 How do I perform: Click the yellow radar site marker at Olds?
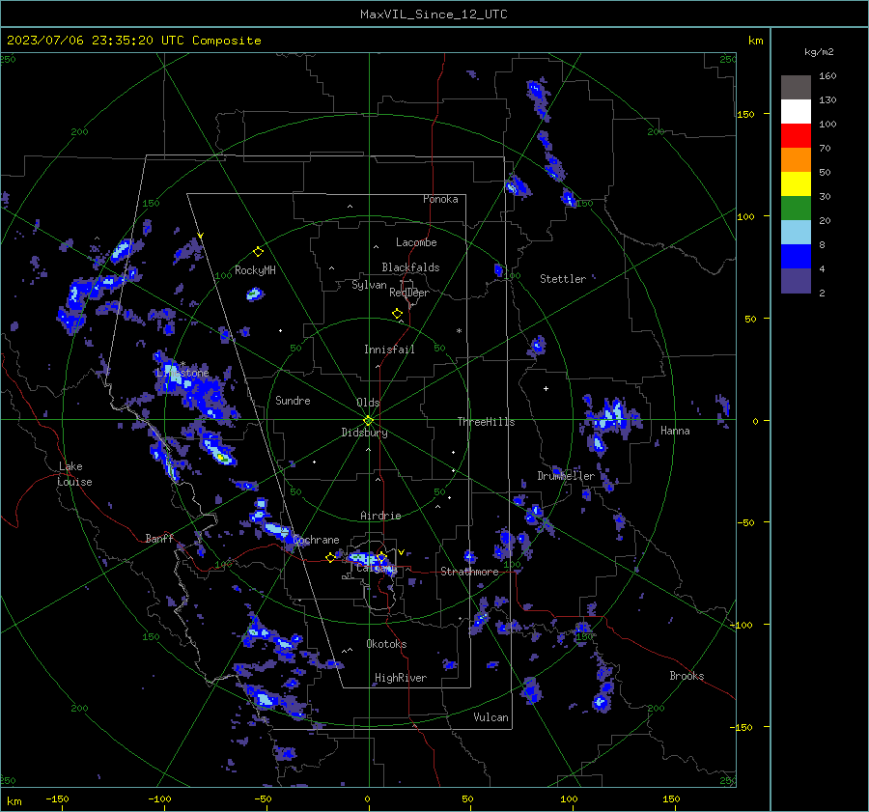click(x=368, y=421)
